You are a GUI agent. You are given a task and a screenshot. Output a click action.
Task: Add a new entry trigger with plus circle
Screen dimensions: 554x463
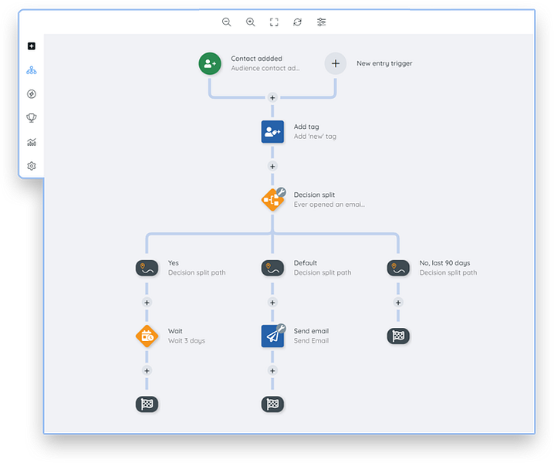336,63
